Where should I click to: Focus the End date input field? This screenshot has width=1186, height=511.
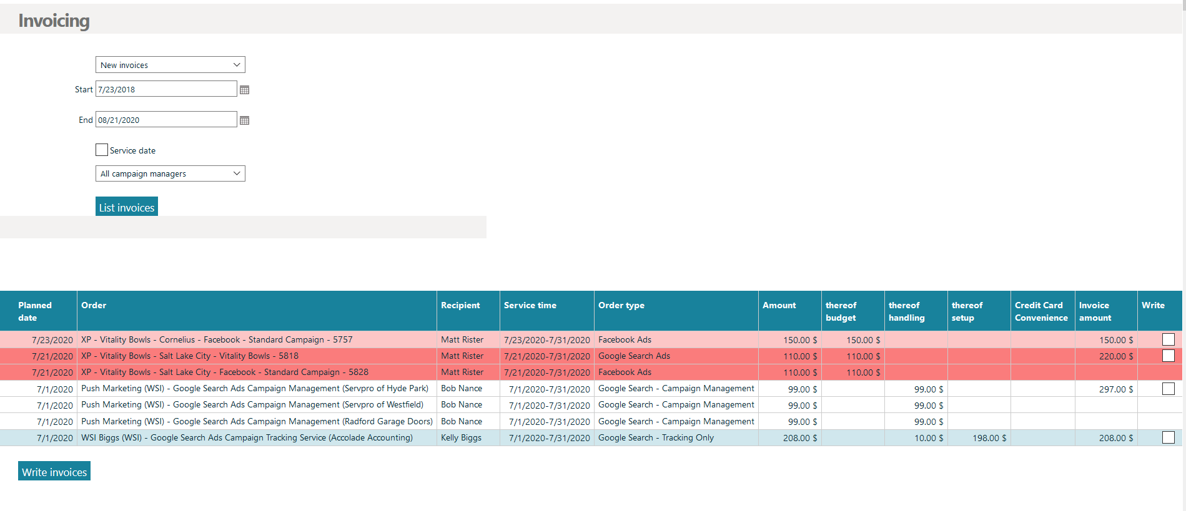(x=166, y=120)
